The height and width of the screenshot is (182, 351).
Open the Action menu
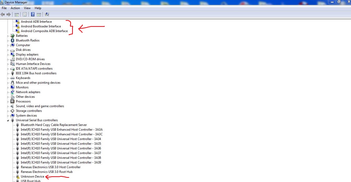[x=15, y=8]
